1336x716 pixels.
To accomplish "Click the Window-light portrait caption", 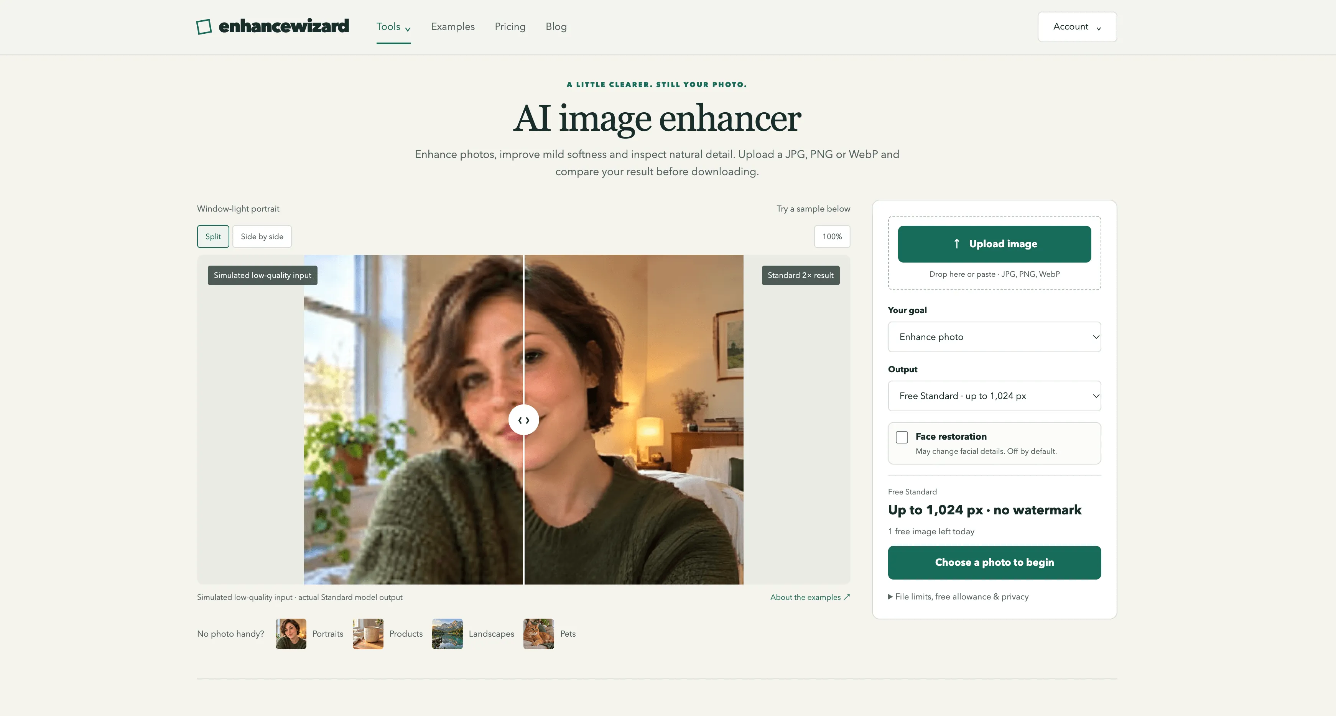I will point(238,209).
